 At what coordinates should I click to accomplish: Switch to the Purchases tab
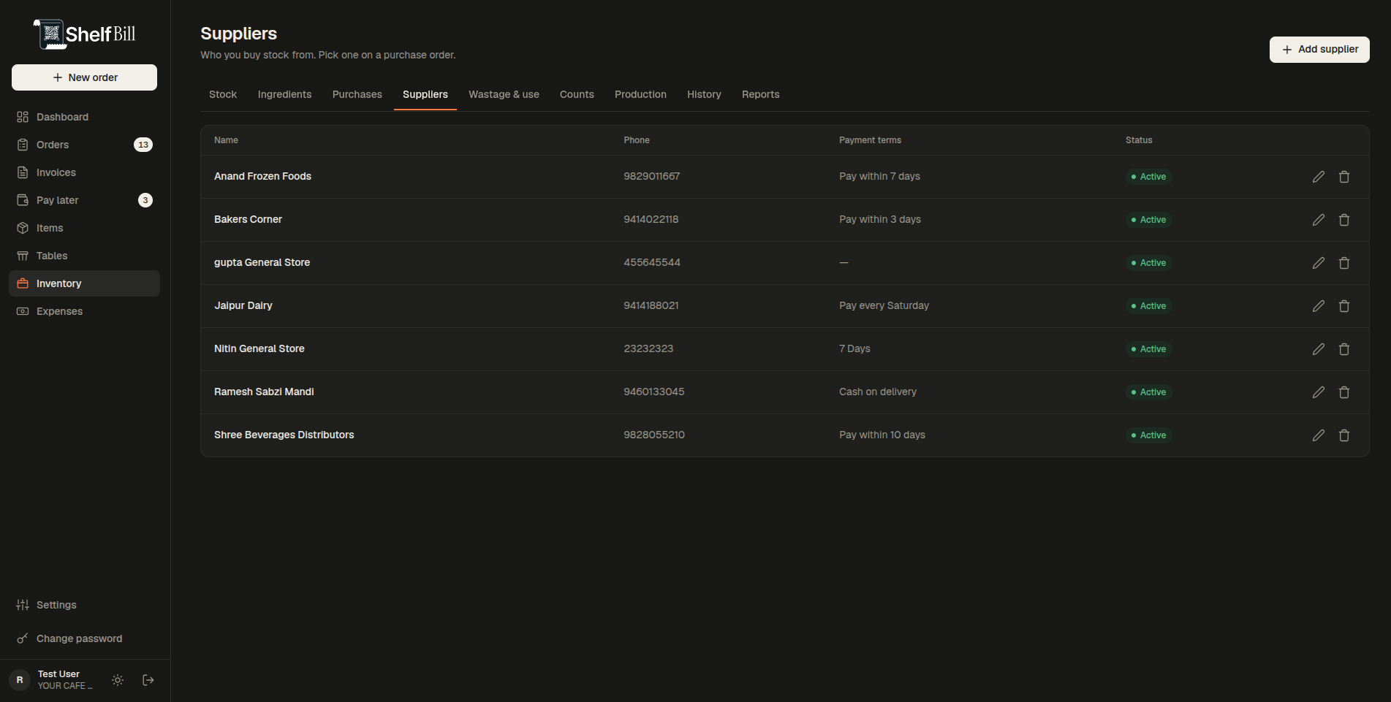[x=357, y=94]
